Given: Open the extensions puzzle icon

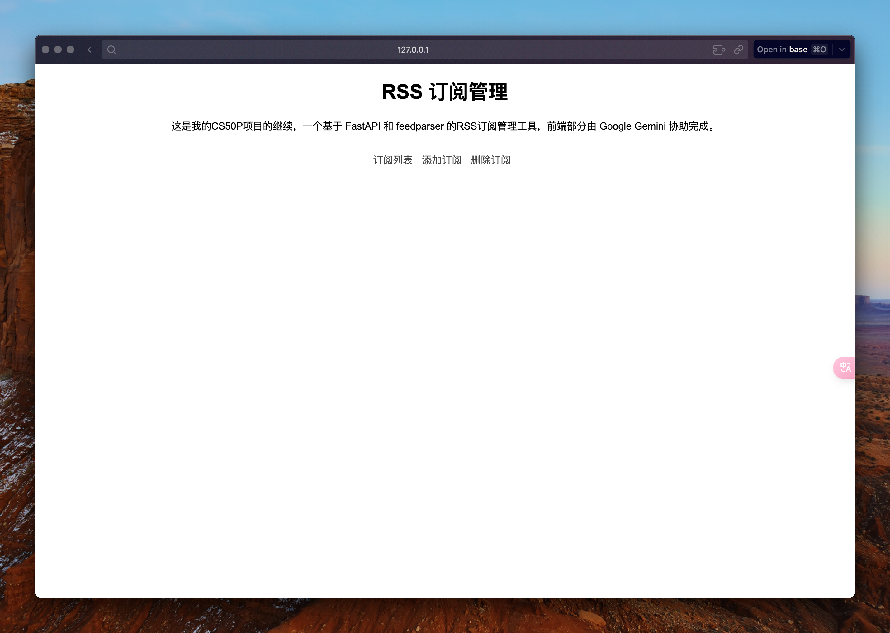Looking at the screenshot, I should [719, 50].
